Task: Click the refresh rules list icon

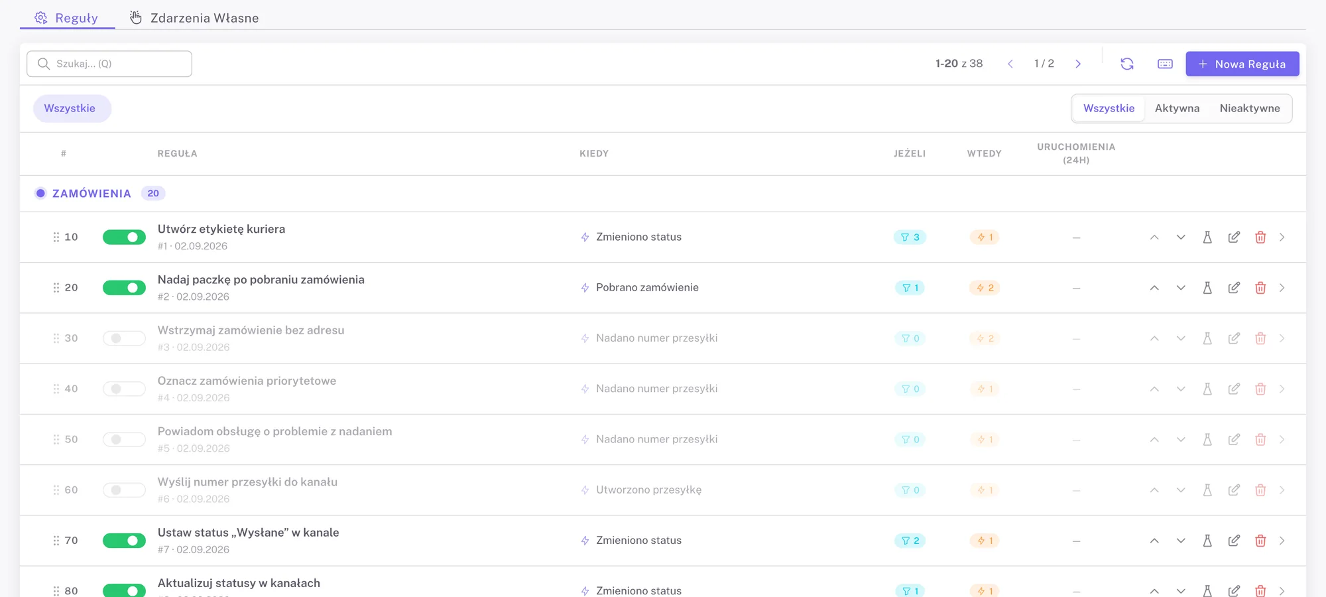Action: (1127, 64)
